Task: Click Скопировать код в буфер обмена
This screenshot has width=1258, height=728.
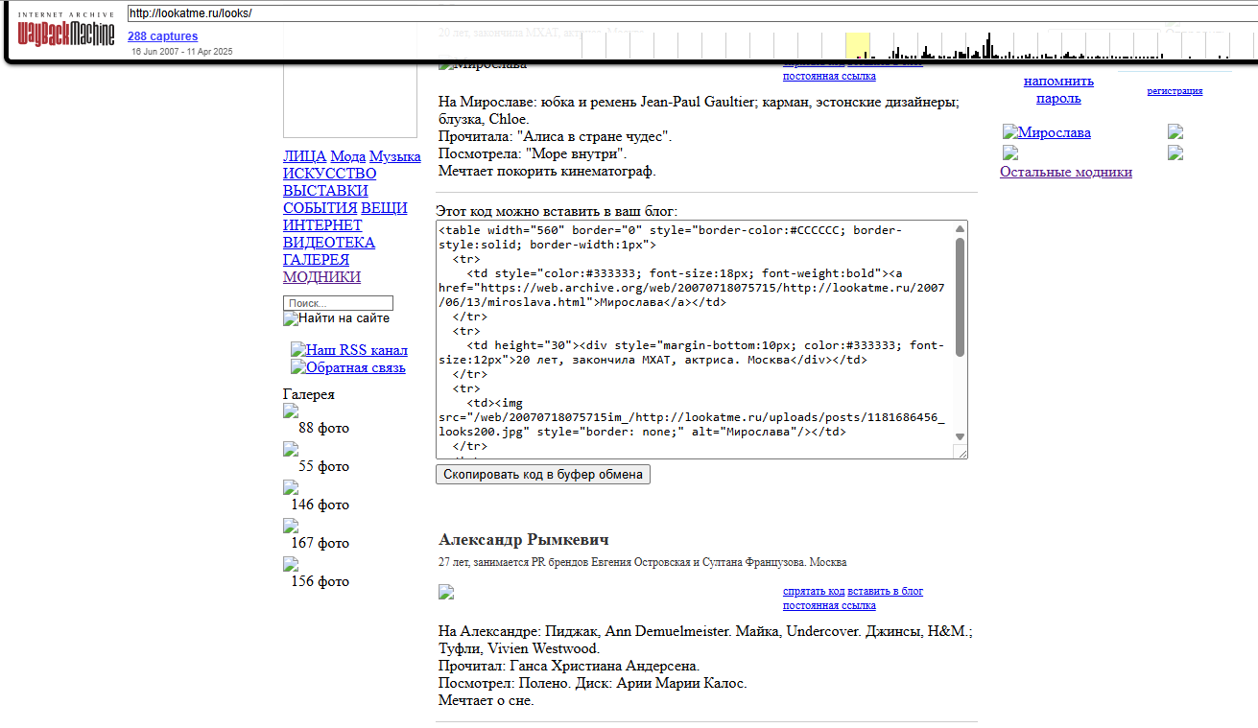Action: [543, 475]
